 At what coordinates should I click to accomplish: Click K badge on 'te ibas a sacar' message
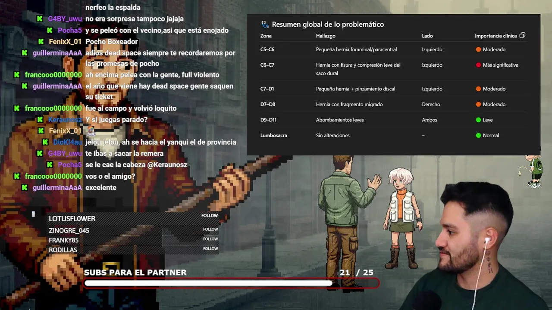click(40, 153)
